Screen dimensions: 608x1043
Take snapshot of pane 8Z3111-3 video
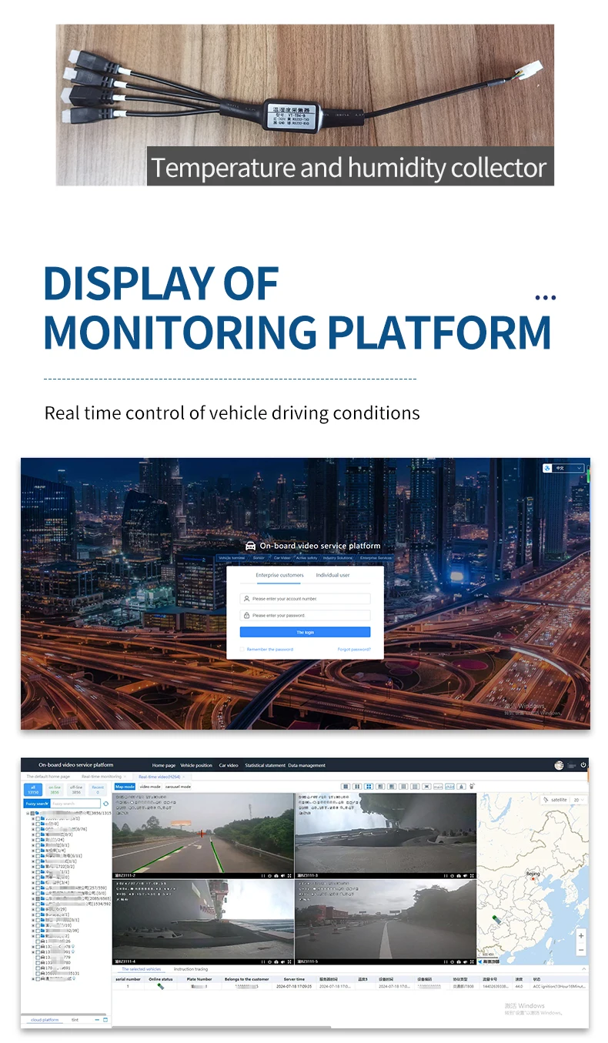coord(459,876)
